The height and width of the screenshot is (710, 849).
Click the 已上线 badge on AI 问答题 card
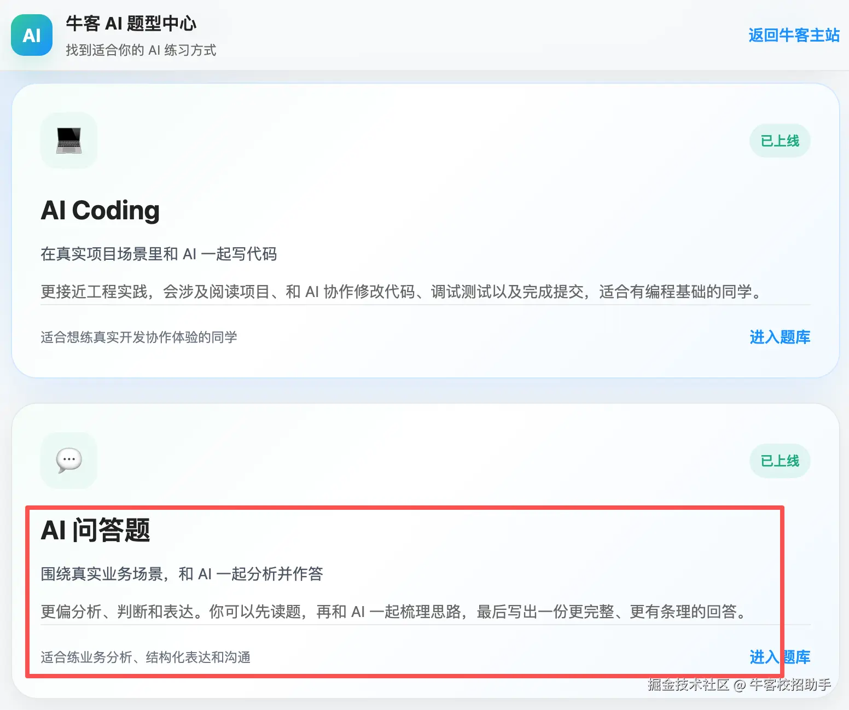[x=780, y=461]
